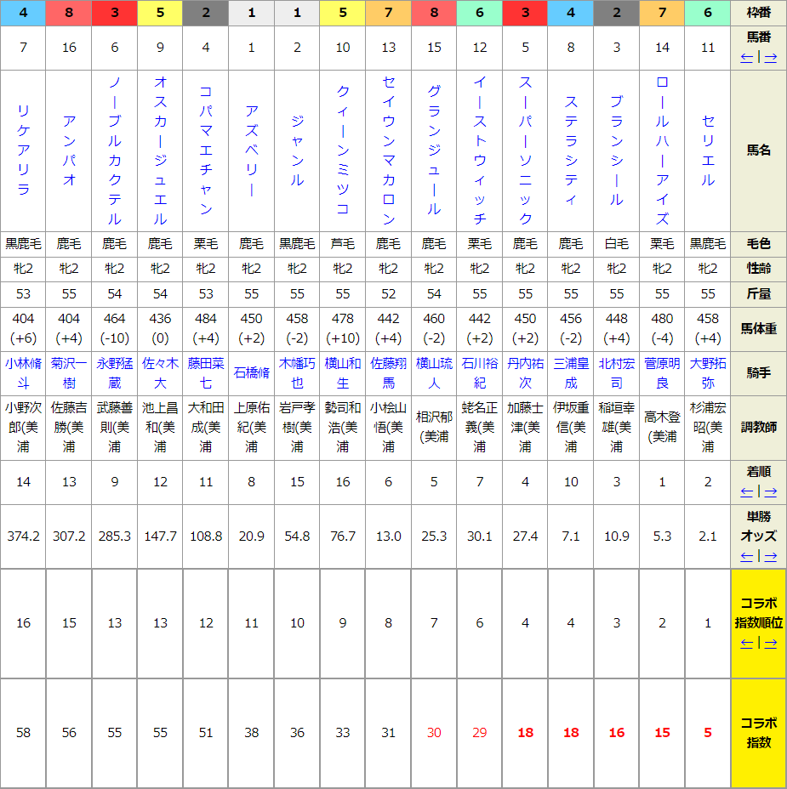This screenshot has height=789, width=787.
Task: Open horse page for リケアリラ
Action: point(23,150)
